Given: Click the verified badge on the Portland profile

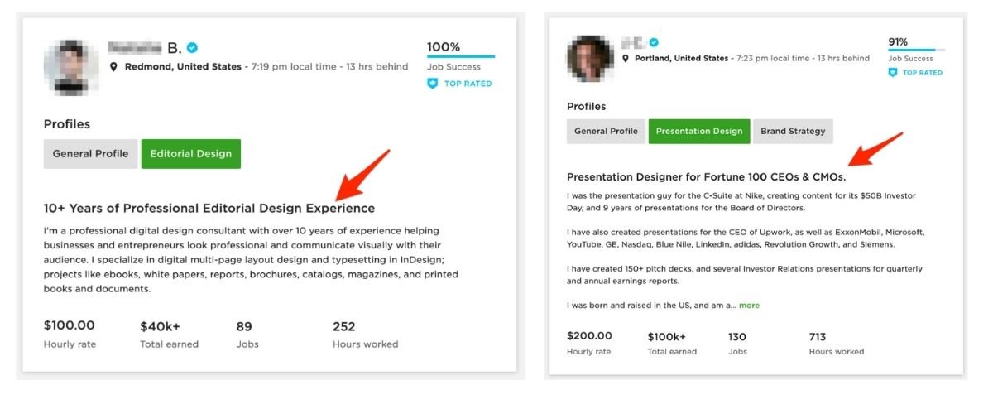Looking at the screenshot, I should [x=654, y=42].
